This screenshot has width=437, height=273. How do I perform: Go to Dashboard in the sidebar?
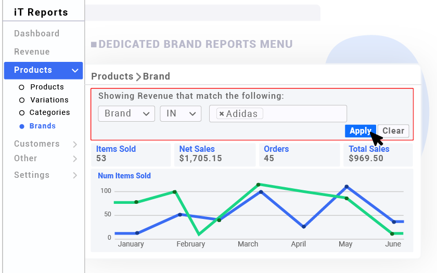[36, 33]
